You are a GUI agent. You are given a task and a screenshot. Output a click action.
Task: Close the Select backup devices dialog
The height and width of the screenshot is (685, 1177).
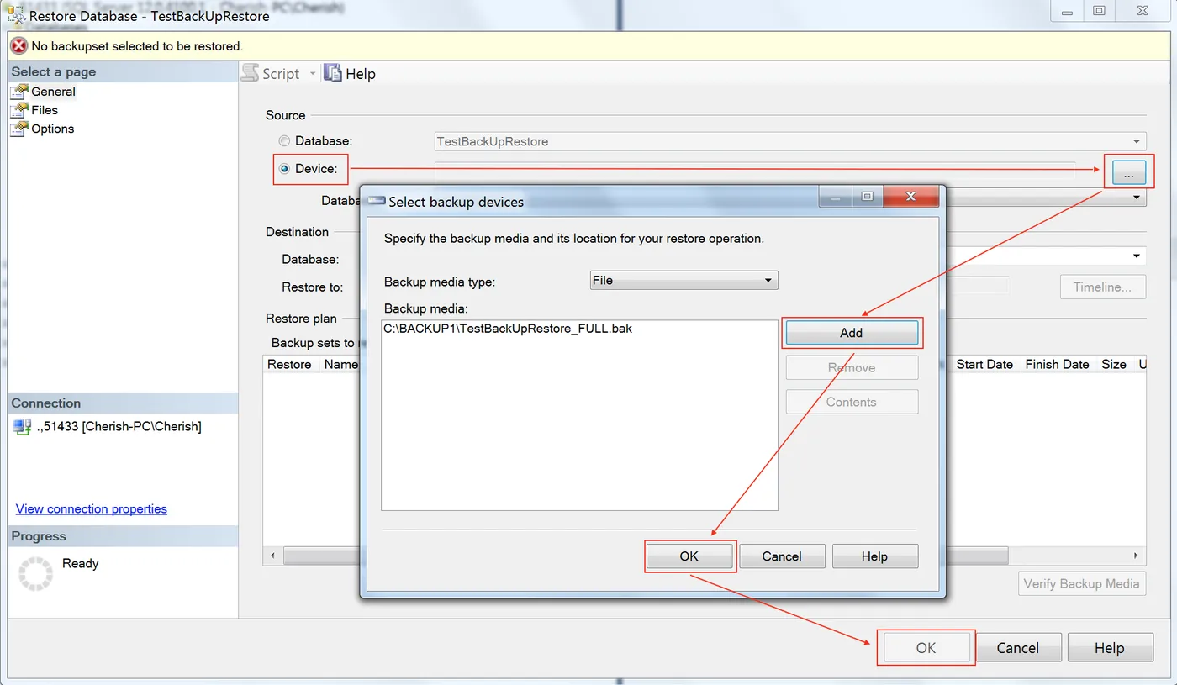(x=910, y=197)
